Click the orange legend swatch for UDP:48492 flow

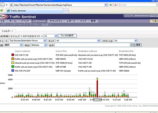click(x=13, y=59)
